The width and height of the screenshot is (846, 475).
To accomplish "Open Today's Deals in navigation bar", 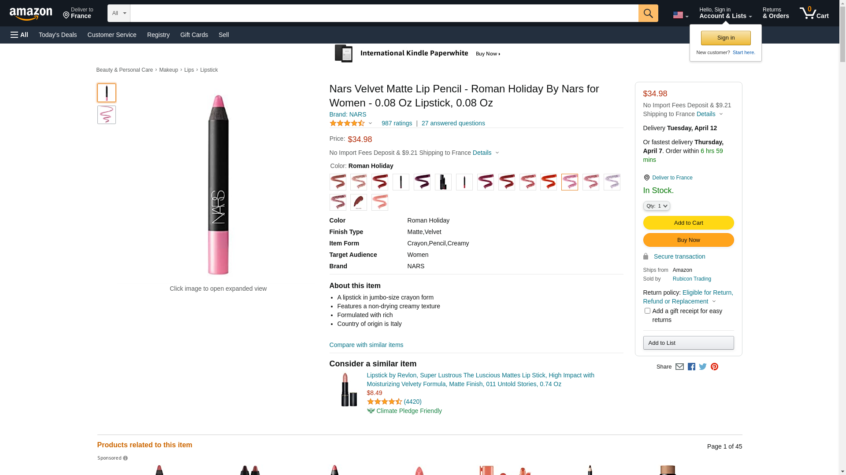I will pos(58,35).
